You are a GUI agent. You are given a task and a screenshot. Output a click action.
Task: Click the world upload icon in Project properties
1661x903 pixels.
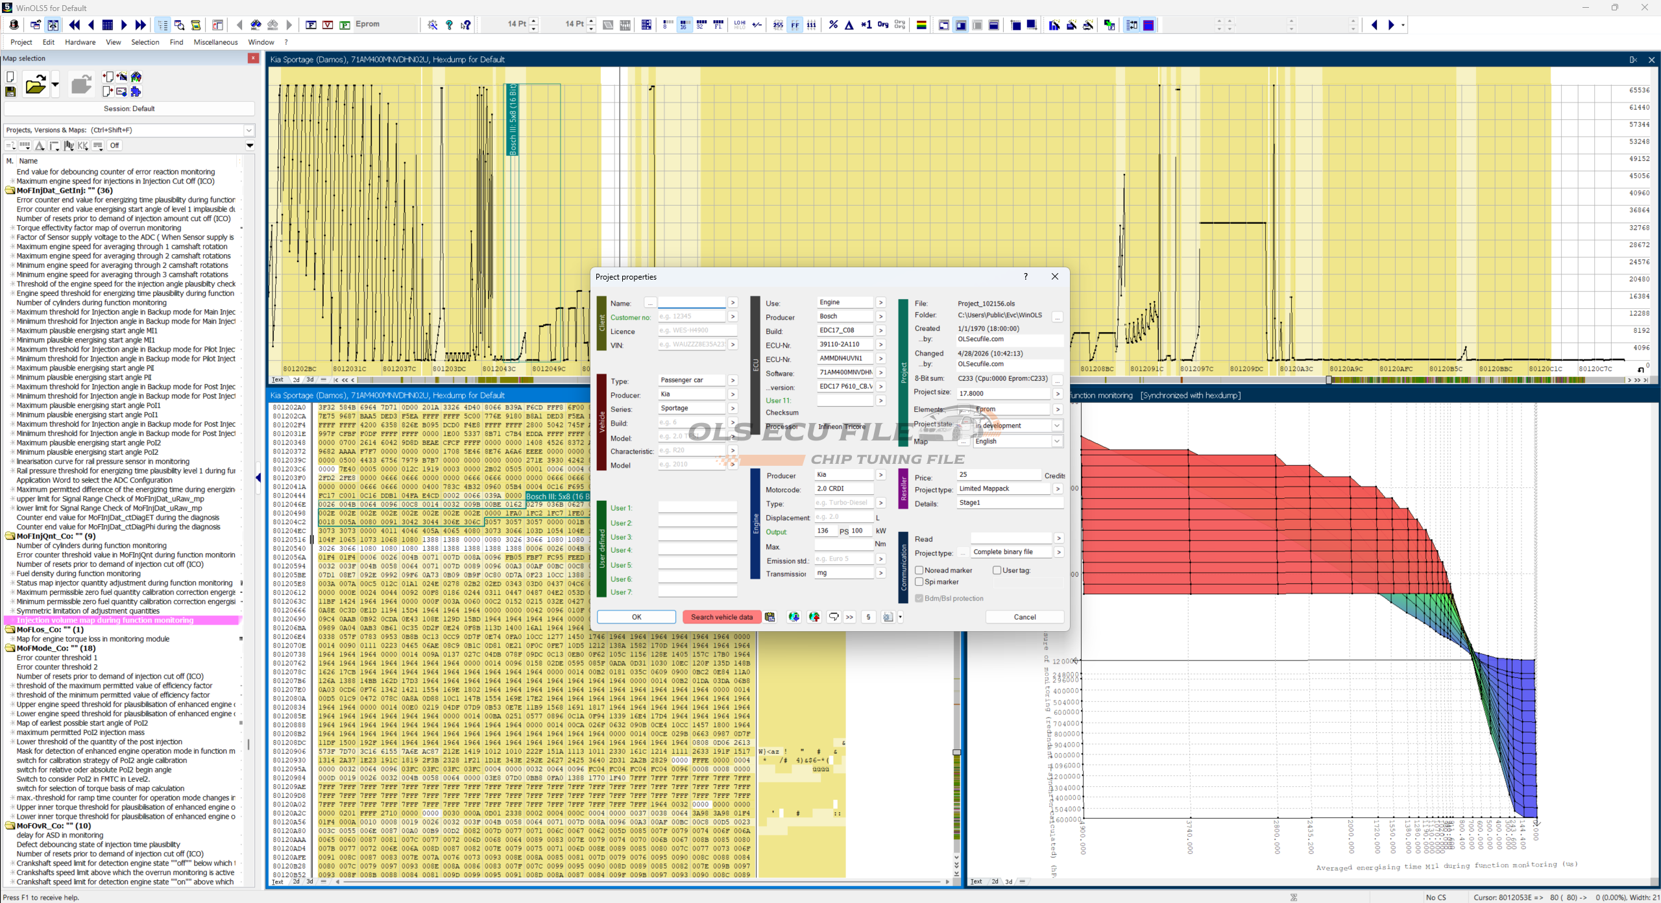(x=814, y=617)
